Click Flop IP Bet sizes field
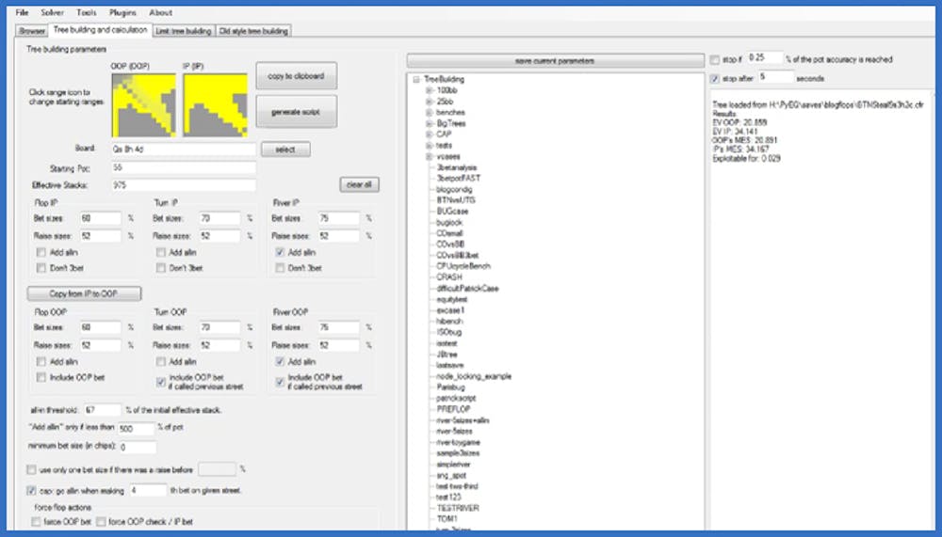This screenshot has height=537, width=942. [101, 218]
